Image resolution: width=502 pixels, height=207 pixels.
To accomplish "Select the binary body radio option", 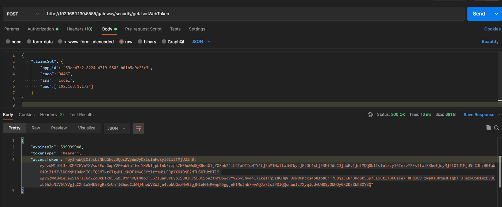I will [x=140, y=42].
